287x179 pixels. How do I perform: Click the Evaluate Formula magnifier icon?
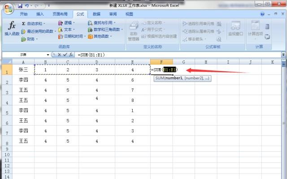coord(219,39)
